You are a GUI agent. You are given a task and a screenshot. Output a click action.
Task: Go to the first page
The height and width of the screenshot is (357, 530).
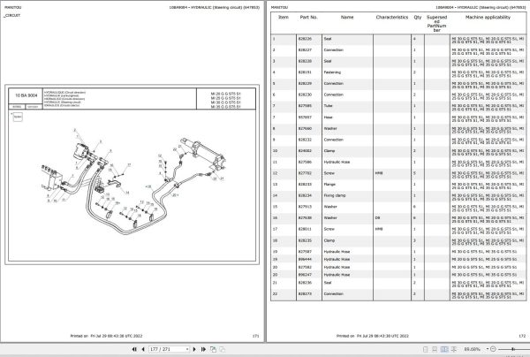pyautogui.click(x=134, y=349)
